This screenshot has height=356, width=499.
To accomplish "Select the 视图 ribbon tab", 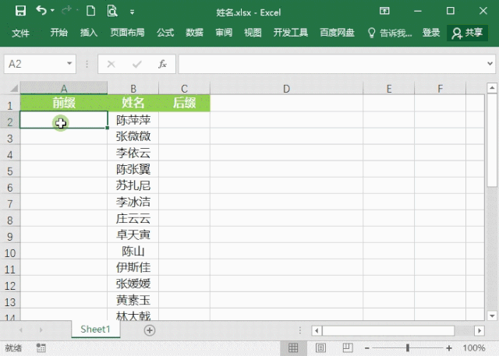I will point(253,33).
